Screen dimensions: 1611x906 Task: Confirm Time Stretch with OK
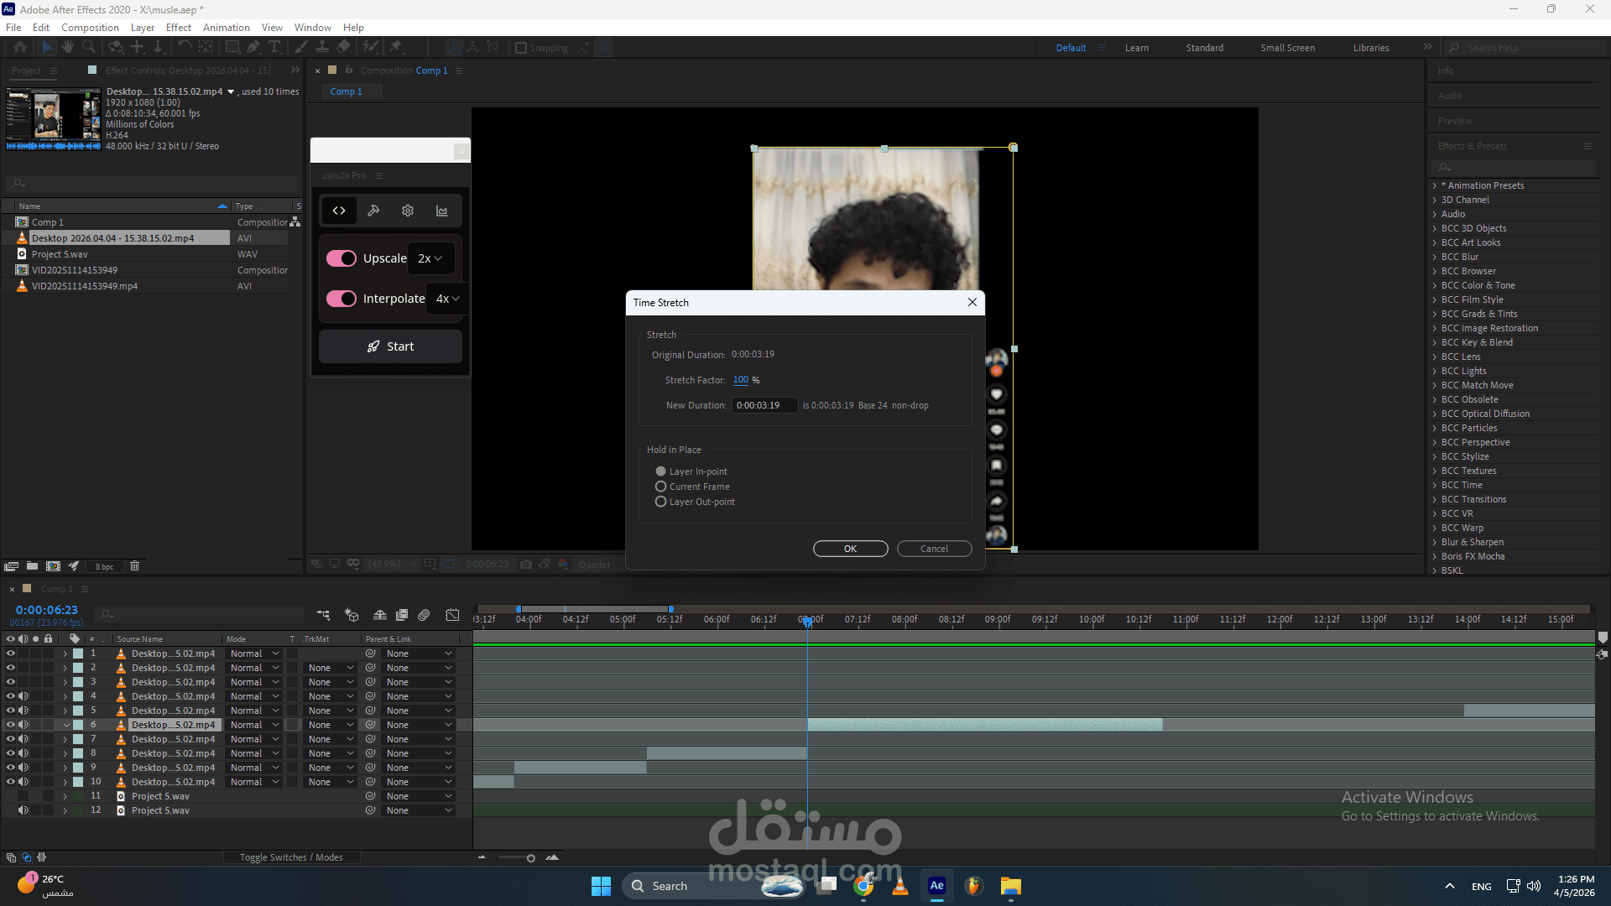point(850,549)
